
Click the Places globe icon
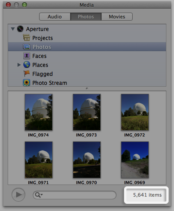pos(27,65)
